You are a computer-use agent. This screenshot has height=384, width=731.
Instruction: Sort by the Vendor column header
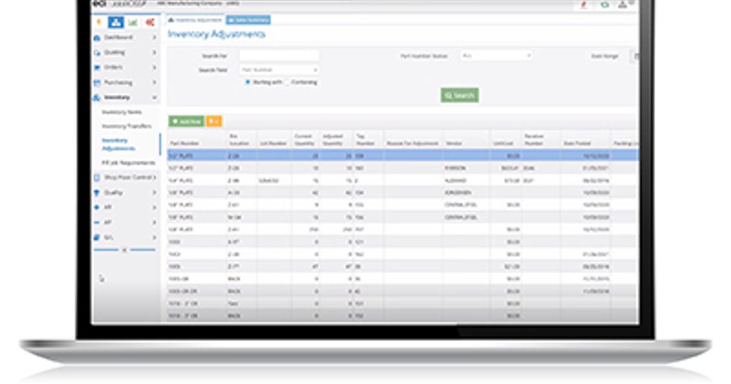click(454, 143)
